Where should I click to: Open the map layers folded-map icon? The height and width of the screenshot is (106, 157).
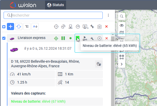[x=122, y=32]
